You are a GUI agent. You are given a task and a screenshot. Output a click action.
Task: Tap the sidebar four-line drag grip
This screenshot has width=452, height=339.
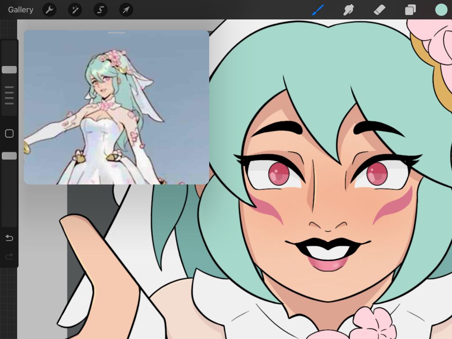click(9, 95)
